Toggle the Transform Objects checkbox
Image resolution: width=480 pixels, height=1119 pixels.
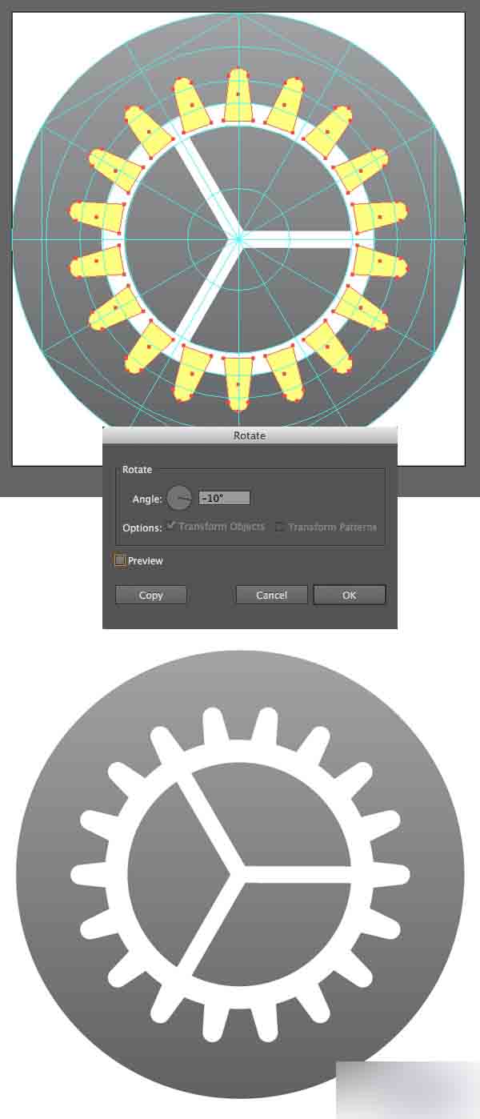(x=170, y=526)
